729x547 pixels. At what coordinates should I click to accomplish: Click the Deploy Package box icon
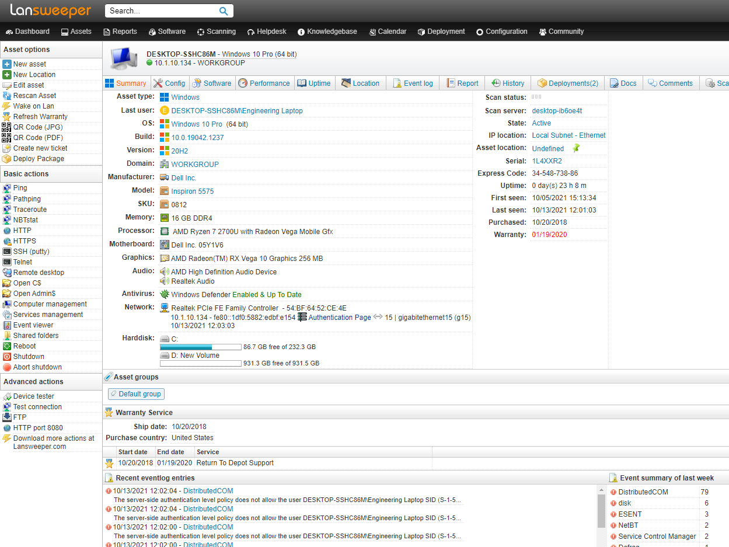(x=7, y=159)
